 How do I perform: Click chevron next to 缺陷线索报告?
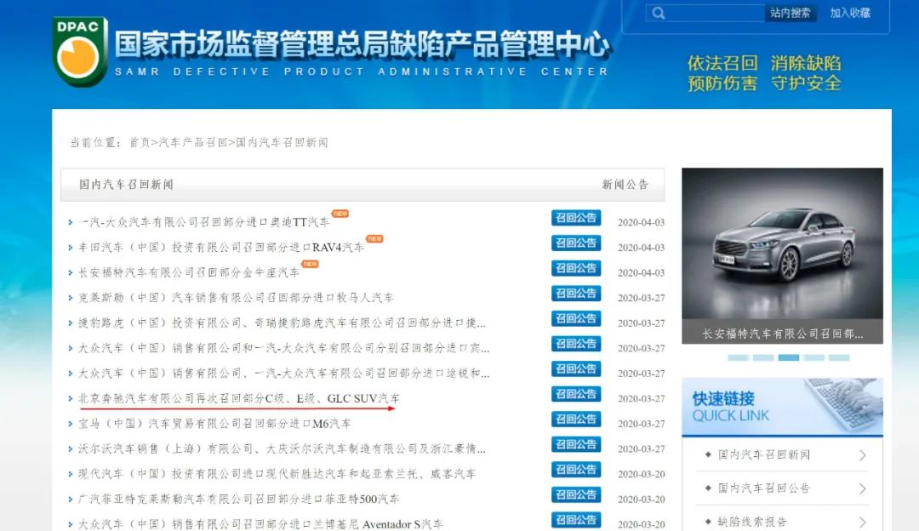coord(862,522)
